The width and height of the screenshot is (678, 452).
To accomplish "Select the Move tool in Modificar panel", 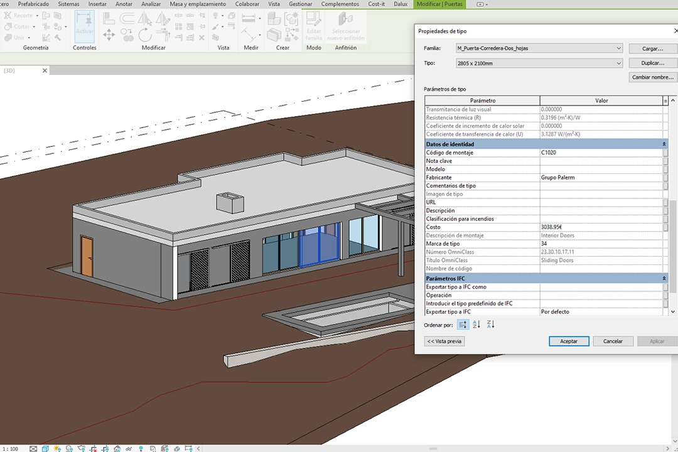I will (x=108, y=35).
